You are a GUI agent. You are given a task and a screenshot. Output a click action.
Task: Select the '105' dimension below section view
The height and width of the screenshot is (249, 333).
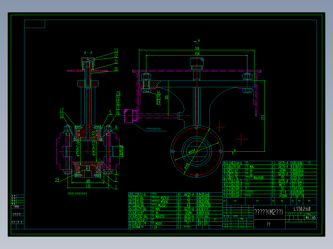pos(88,181)
